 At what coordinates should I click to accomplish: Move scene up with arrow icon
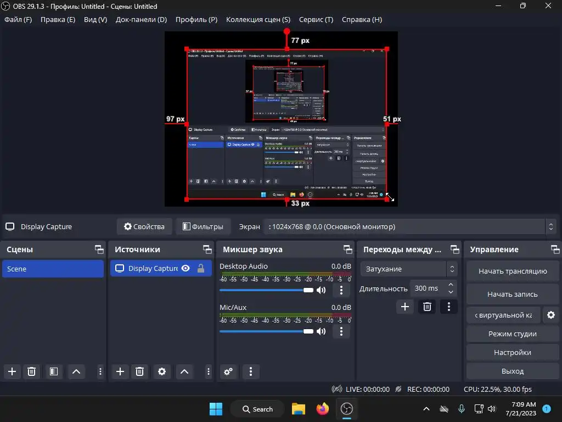coord(76,371)
